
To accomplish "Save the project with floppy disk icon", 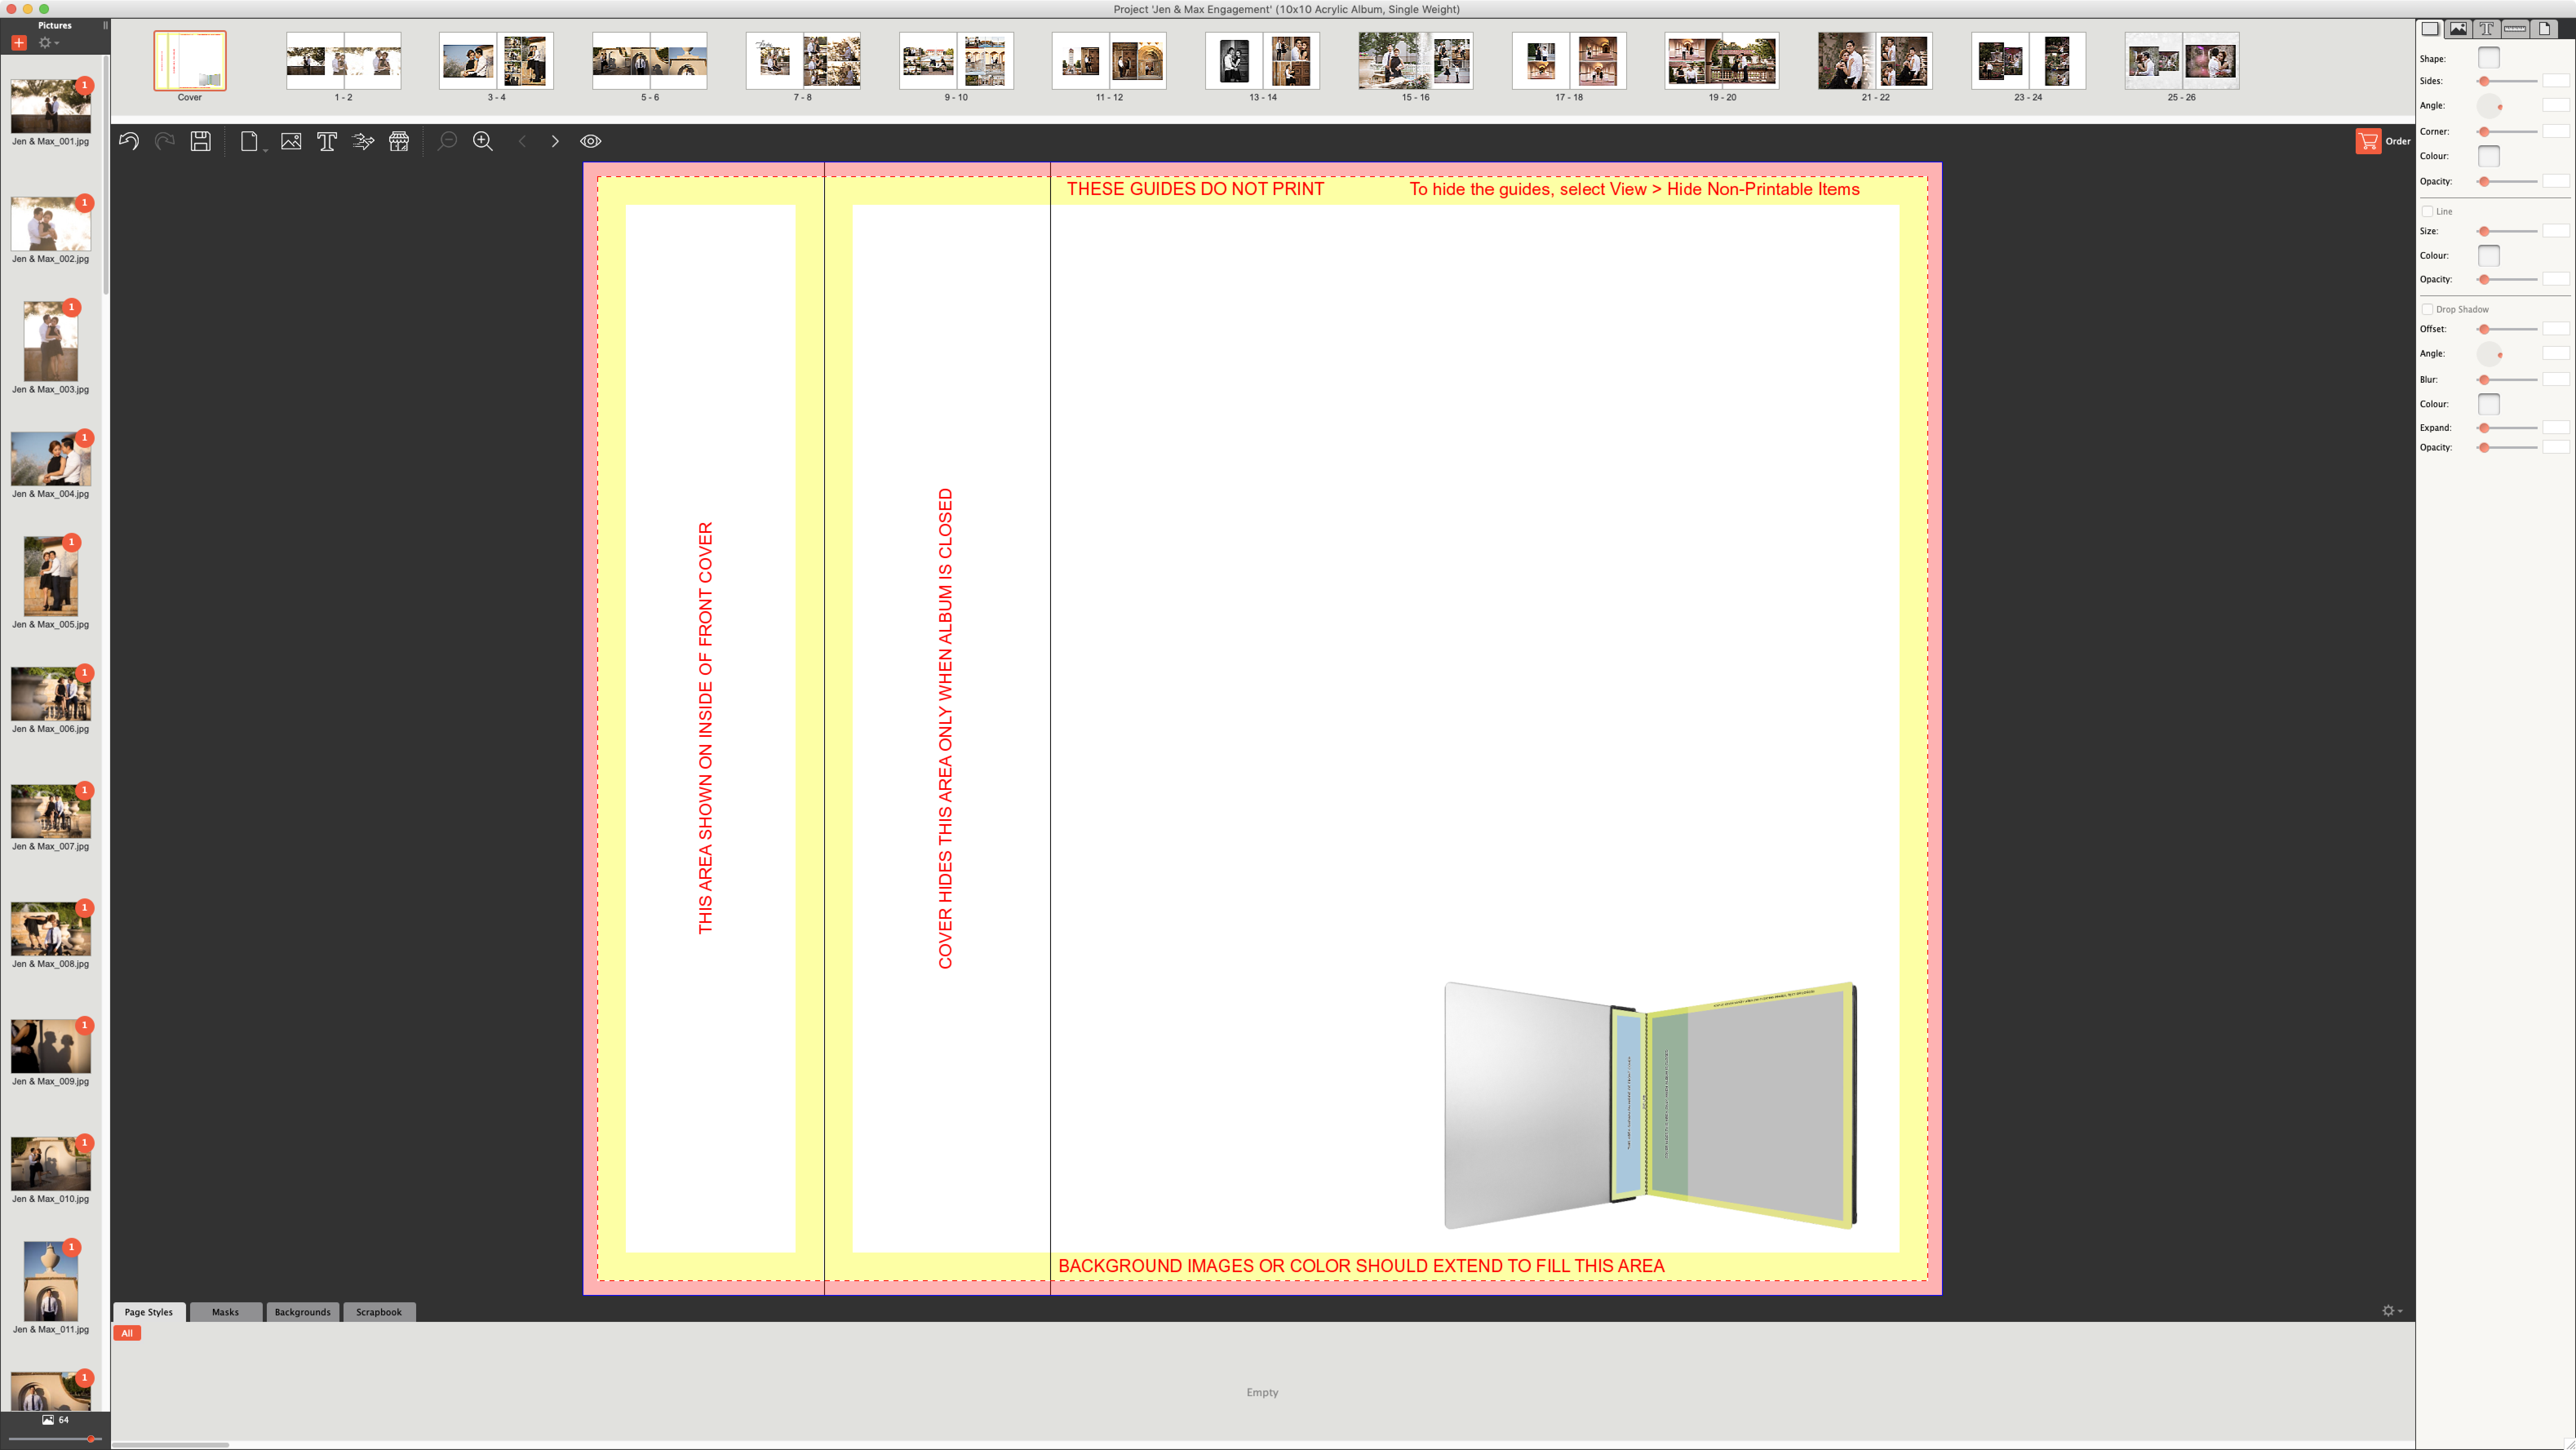I will (201, 141).
